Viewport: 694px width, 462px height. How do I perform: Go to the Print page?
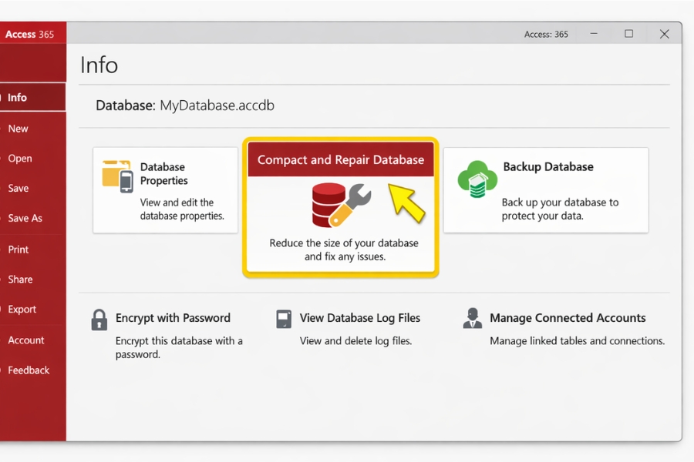pyautogui.click(x=19, y=249)
